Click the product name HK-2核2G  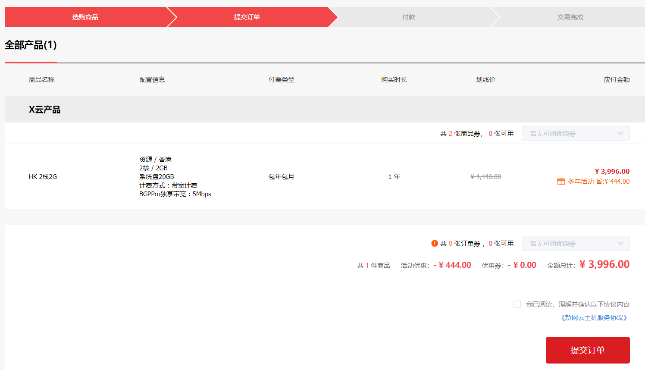(x=43, y=176)
